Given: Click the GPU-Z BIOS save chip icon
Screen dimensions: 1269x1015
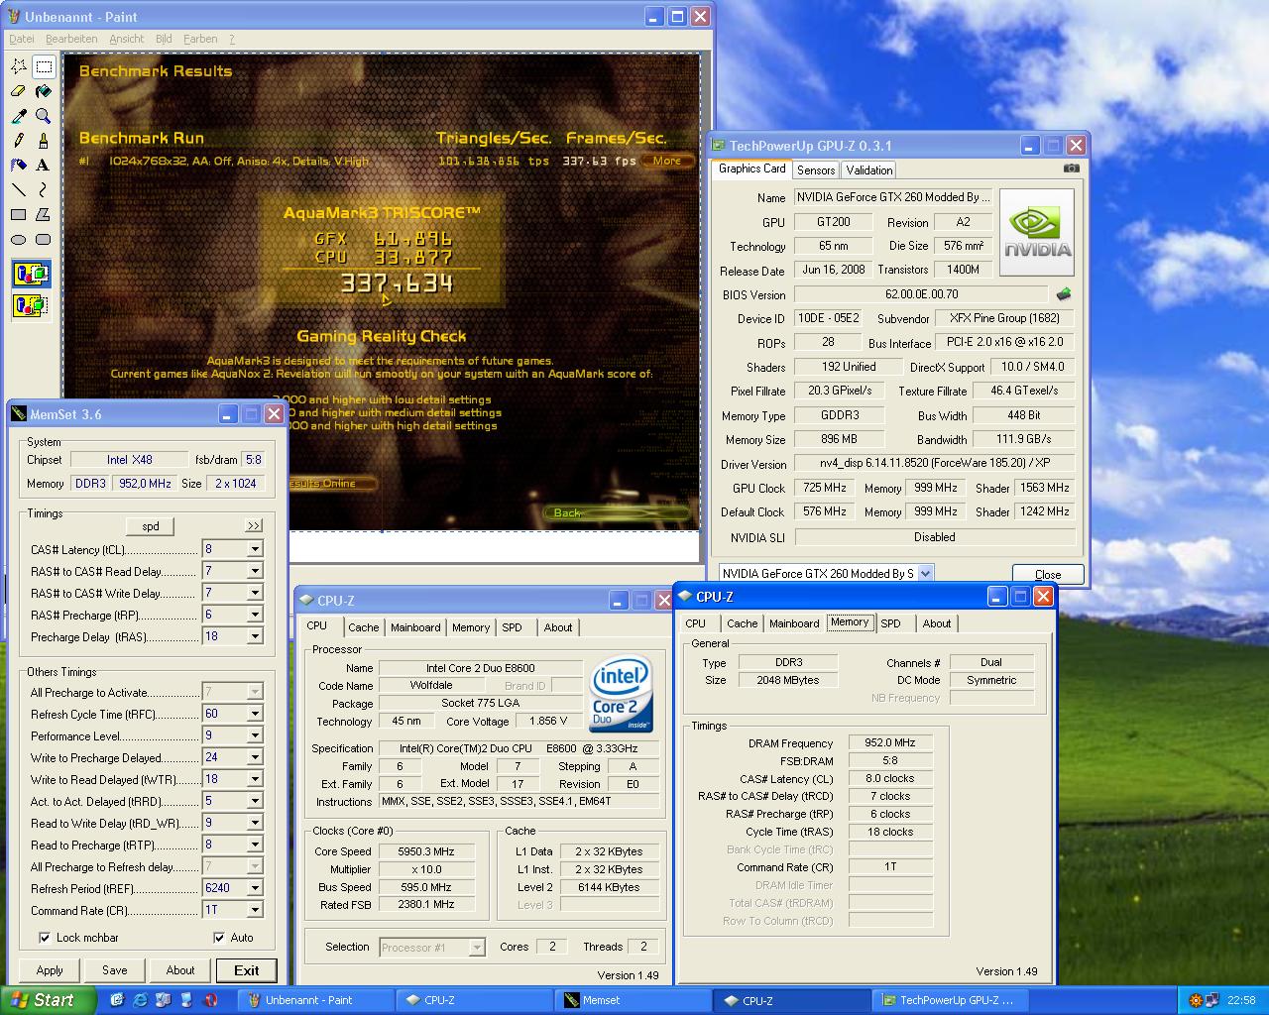Looking at the screenshot, I should (1064, 294).
